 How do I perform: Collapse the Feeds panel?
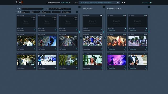tap(80, 7)
